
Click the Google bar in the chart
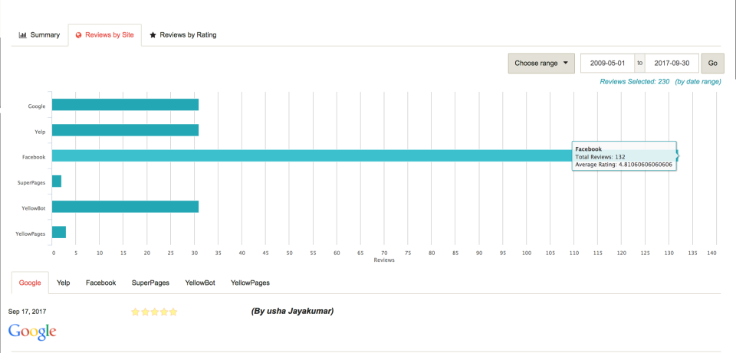[125, 105]
